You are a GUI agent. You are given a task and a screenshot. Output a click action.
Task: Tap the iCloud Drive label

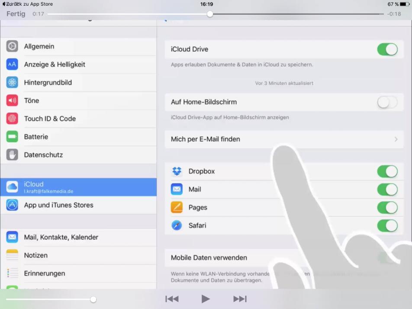click(190, 49)
